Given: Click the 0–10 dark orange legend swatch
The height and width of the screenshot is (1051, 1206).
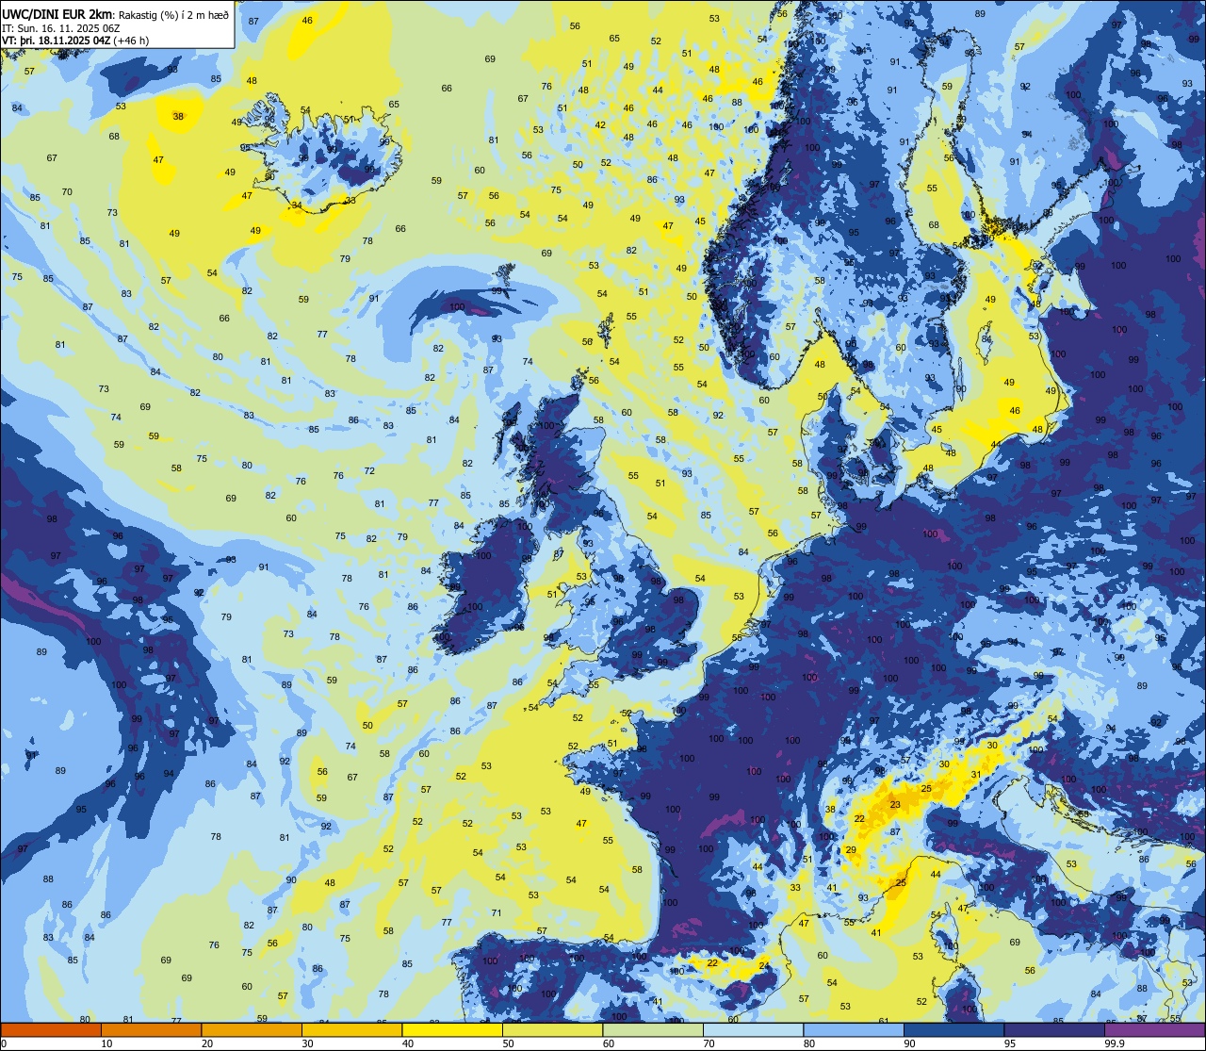Looking at the screenshot, I should coord(51,1030).
